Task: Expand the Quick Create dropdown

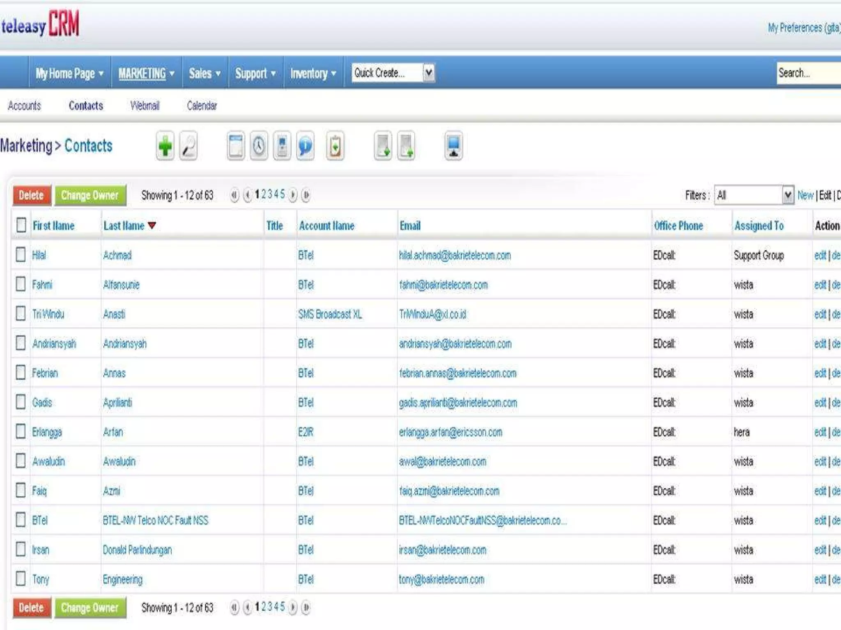Action: [x=428, y=73]
